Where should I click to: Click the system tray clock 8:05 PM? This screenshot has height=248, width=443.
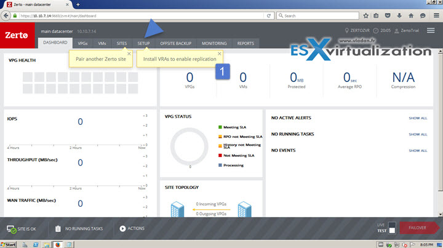(426, 244)
